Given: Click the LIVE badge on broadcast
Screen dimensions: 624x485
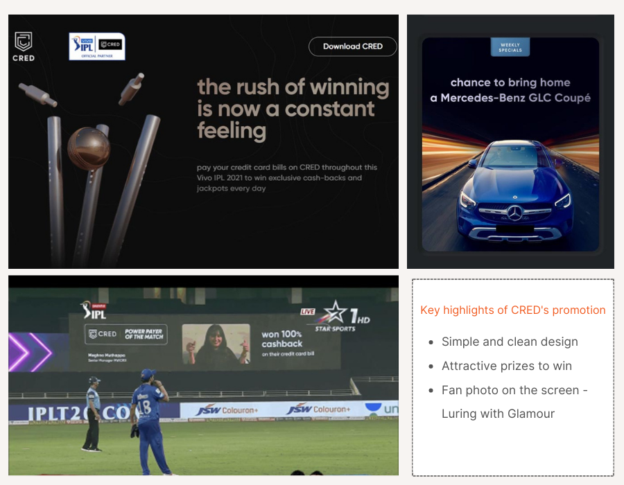Looking at the screenshot, I should coord(308,312).
